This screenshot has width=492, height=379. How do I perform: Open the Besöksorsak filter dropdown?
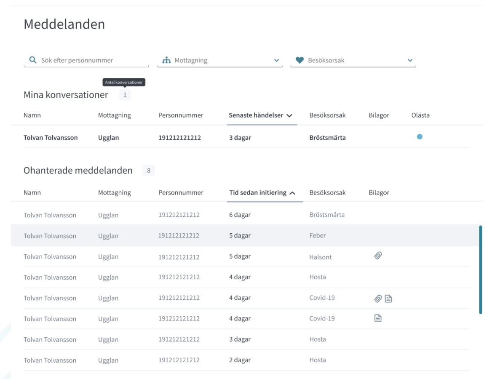pyautogui.click(x=353, y=60)
